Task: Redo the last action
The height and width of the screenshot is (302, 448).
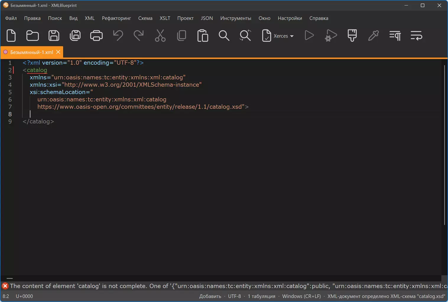Action: pos(139,36)
